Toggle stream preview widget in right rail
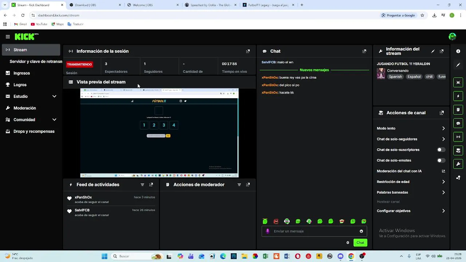This screenshot has width=466, height=262. click(458, 83)
